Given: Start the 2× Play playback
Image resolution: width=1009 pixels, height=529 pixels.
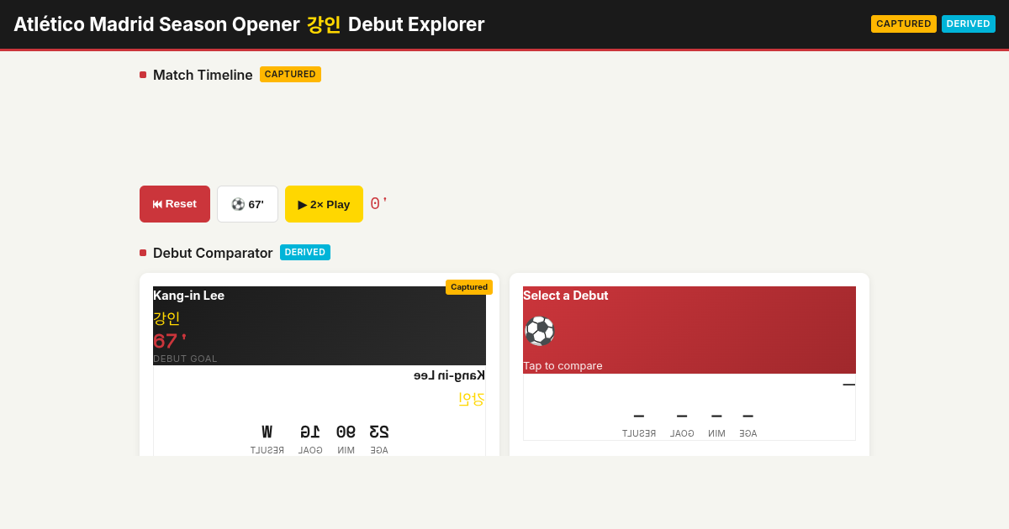Looking at the screenshot, I should pyautogui.click(x=324, y=204).
